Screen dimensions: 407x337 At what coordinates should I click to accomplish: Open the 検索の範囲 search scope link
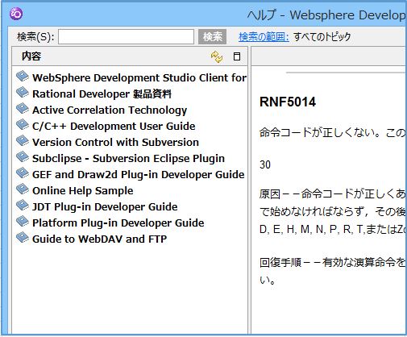coord(264,37)
